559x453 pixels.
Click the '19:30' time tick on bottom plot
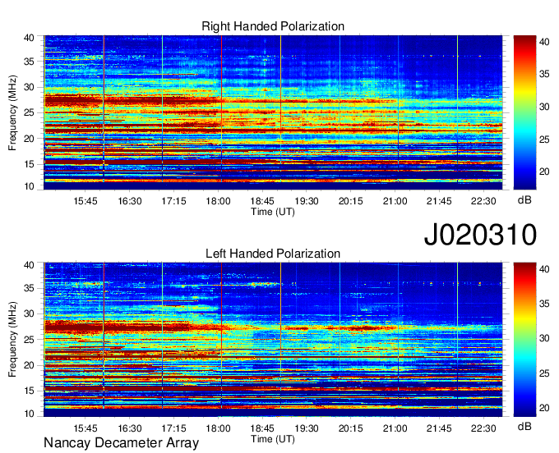307,428
